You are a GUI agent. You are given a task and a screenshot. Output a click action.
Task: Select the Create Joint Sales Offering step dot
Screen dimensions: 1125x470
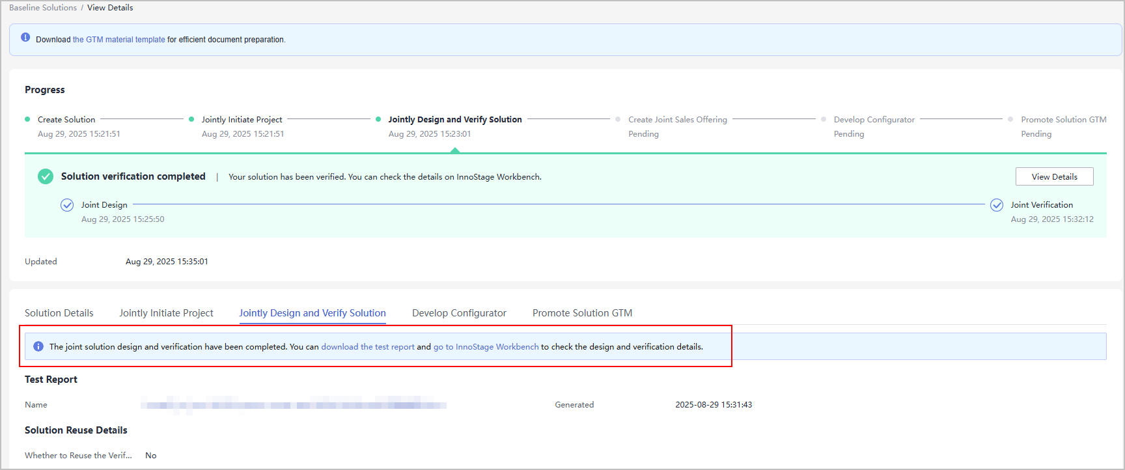point(618,119)
